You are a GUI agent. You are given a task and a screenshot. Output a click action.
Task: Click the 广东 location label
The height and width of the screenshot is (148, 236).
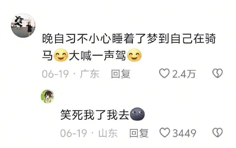[90, 74]
